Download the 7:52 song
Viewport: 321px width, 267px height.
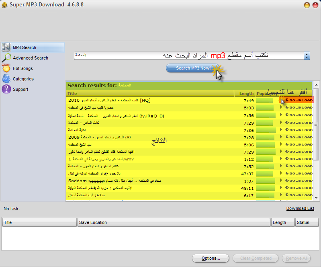tap(299, 166)
